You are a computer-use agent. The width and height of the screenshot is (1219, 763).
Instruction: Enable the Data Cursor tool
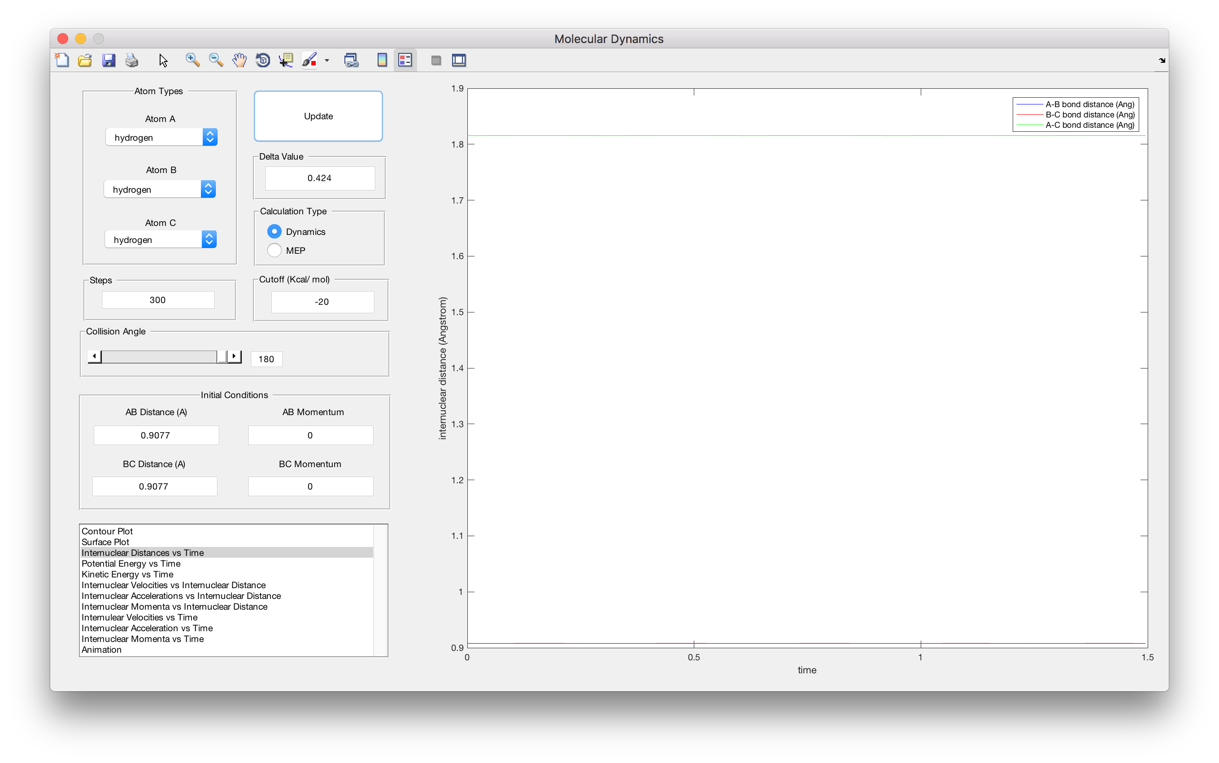click(286, 61)
